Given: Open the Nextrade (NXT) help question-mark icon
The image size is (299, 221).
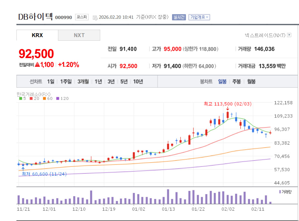Looking at the screenshot, I should [289, 35].
